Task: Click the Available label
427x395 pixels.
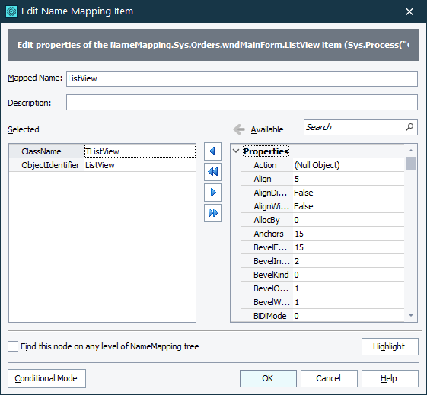Action: tap(267, 129)
